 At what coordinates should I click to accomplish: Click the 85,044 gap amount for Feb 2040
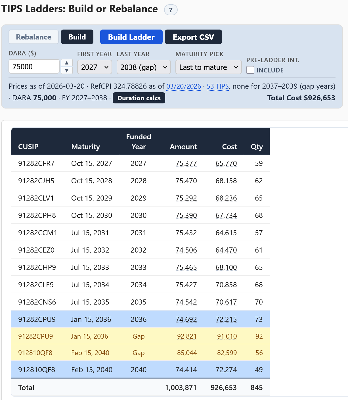[x=187, y=353]
